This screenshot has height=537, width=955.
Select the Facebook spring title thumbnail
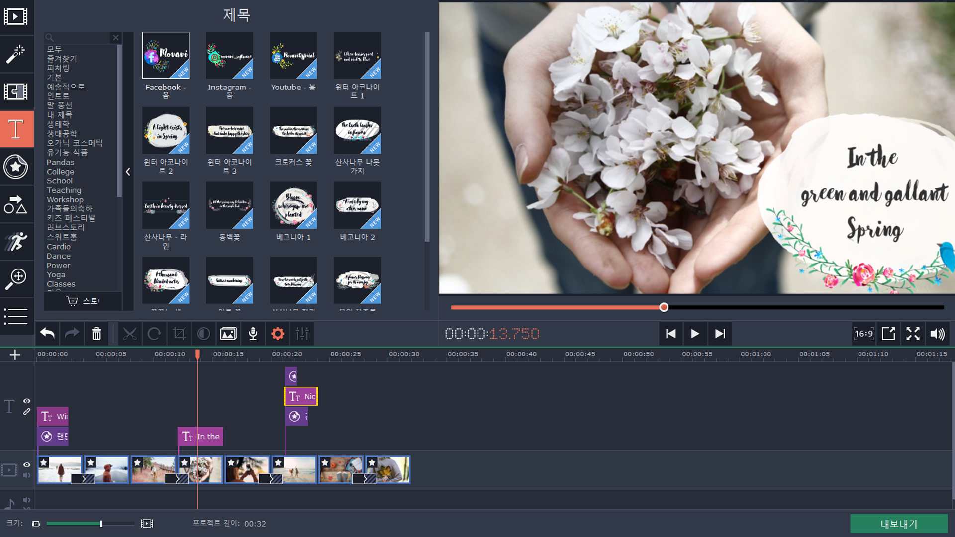pyautogui.click(x=166, y=56)
